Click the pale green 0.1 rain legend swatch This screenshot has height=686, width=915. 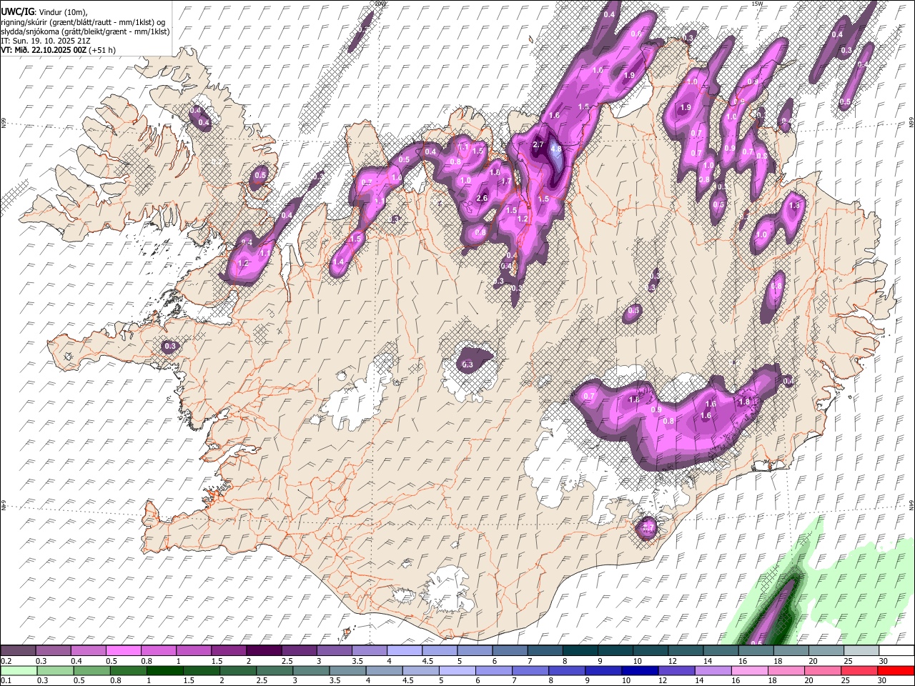click(18, 670)
